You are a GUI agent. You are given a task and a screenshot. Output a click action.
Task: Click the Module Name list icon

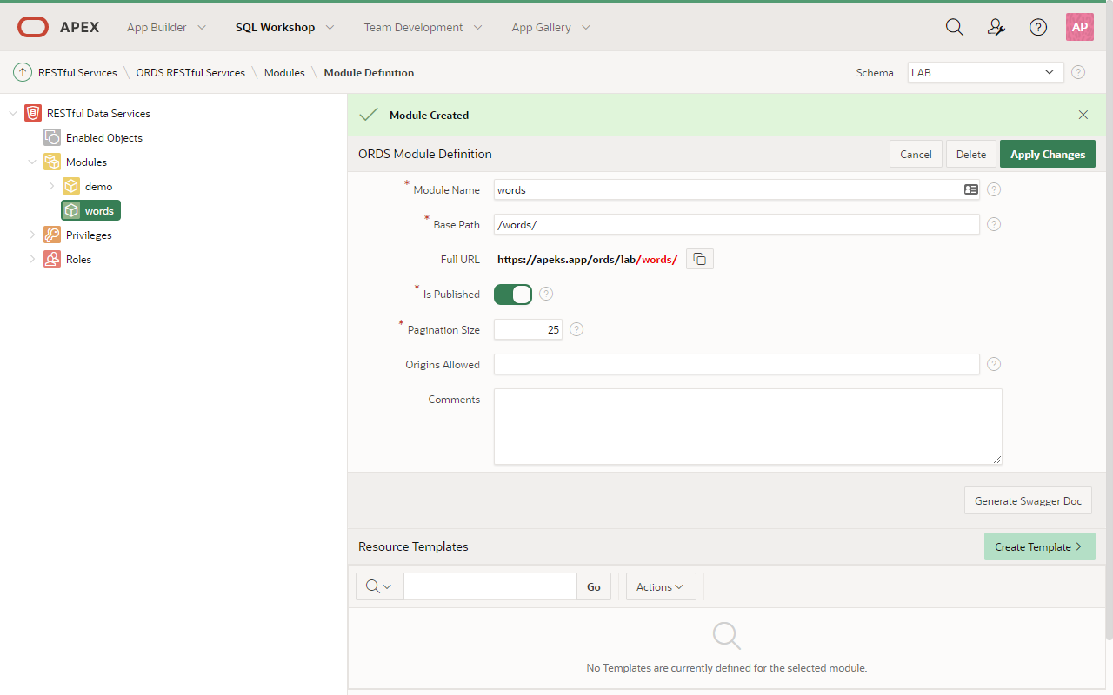coord(971,189)
